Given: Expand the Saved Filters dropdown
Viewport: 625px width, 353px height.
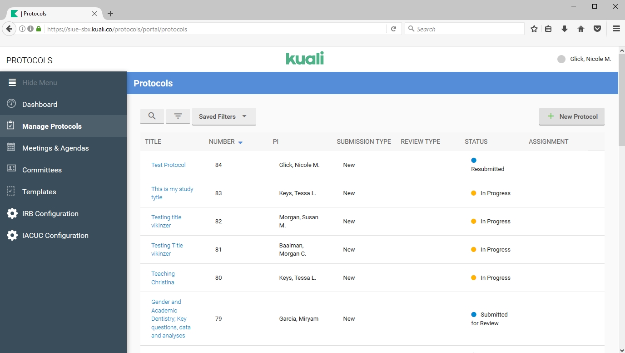Looking at the screenshot, I should (224, 116).
